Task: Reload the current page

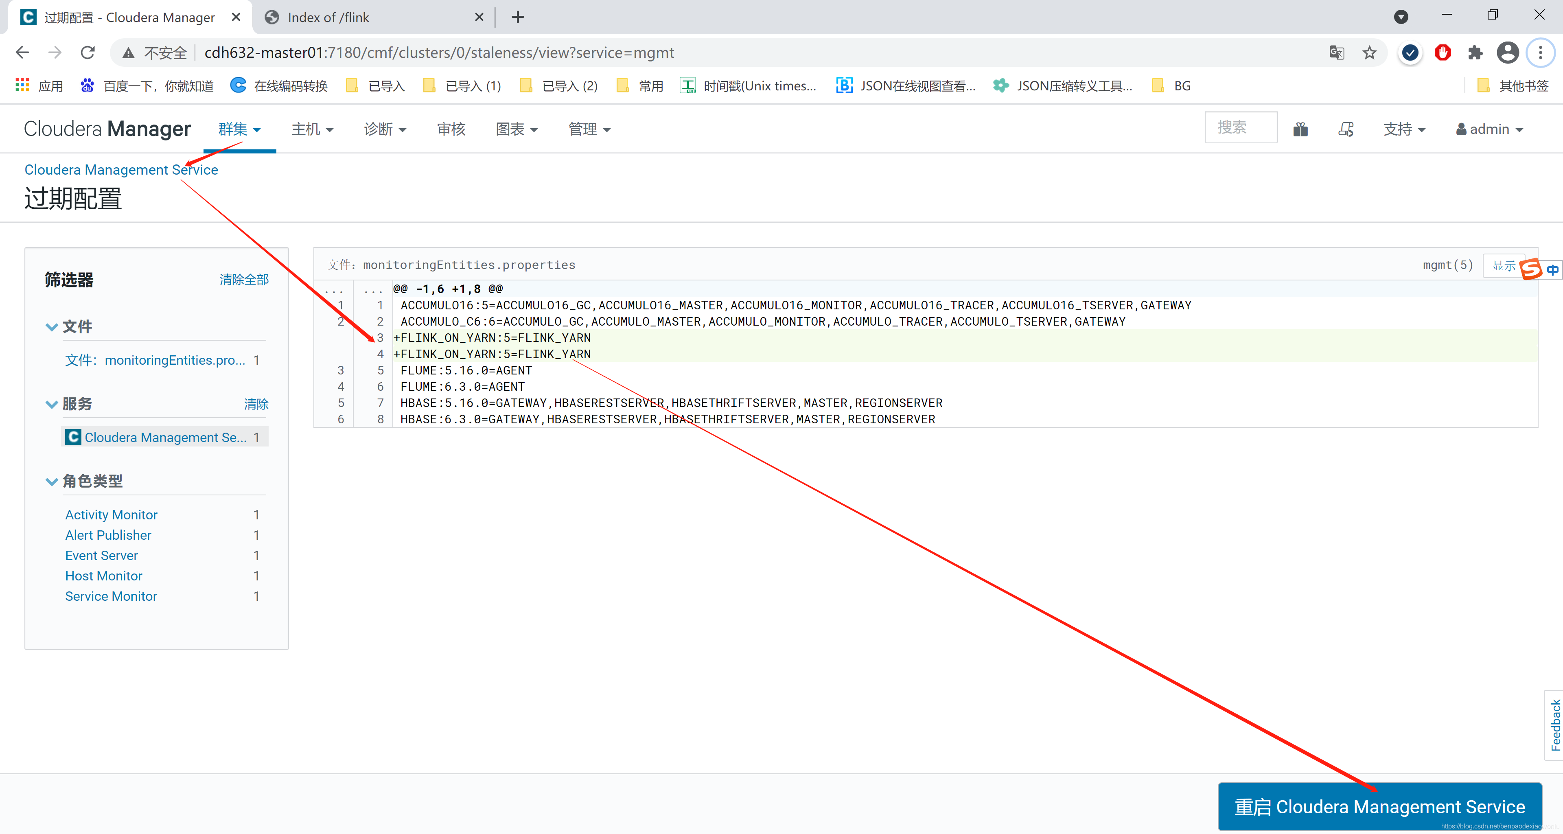Action: point(88,53)
